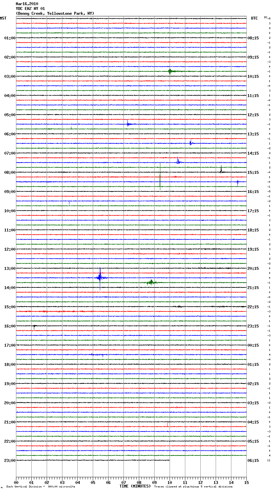272x491 pixels.
Task: Click the black blip on the 16:00 trace
Action: pos(34,326)
